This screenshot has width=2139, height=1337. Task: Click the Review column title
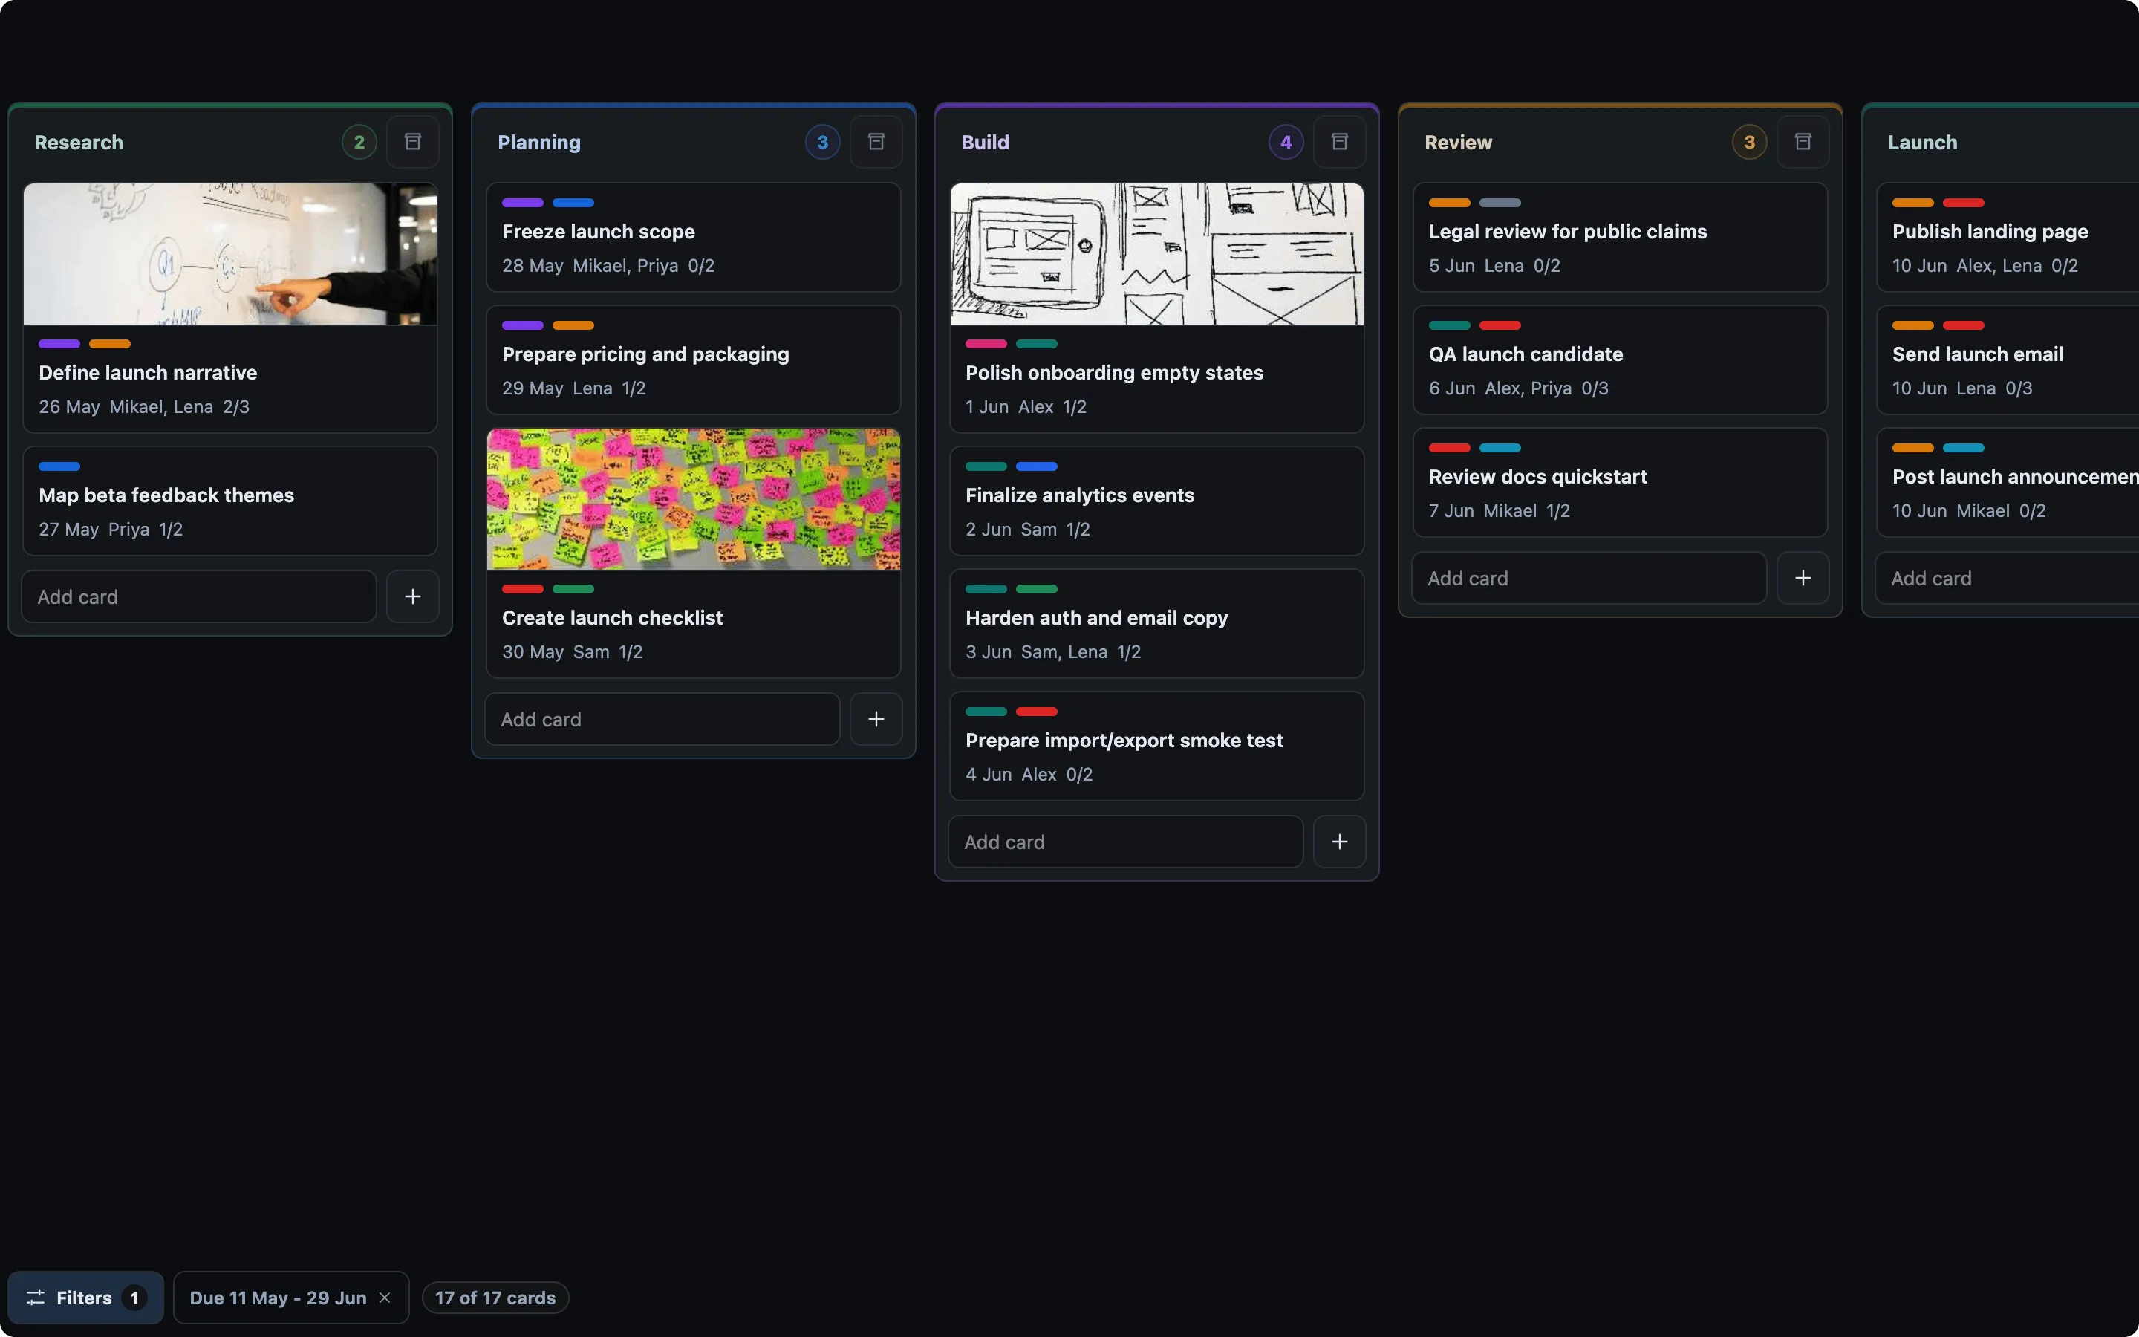click(1457, 143)
